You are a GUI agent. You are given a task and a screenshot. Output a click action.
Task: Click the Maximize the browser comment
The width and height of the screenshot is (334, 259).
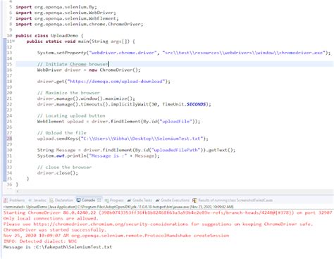pyautogui.click(x=68, y=93)
